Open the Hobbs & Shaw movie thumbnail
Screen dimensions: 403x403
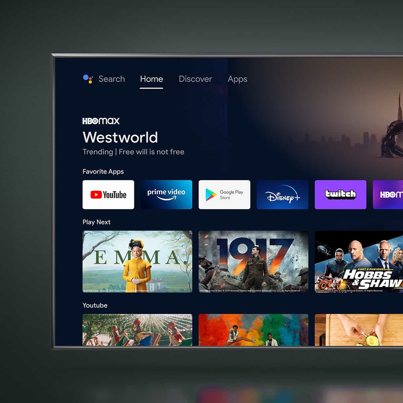[359, 262]
